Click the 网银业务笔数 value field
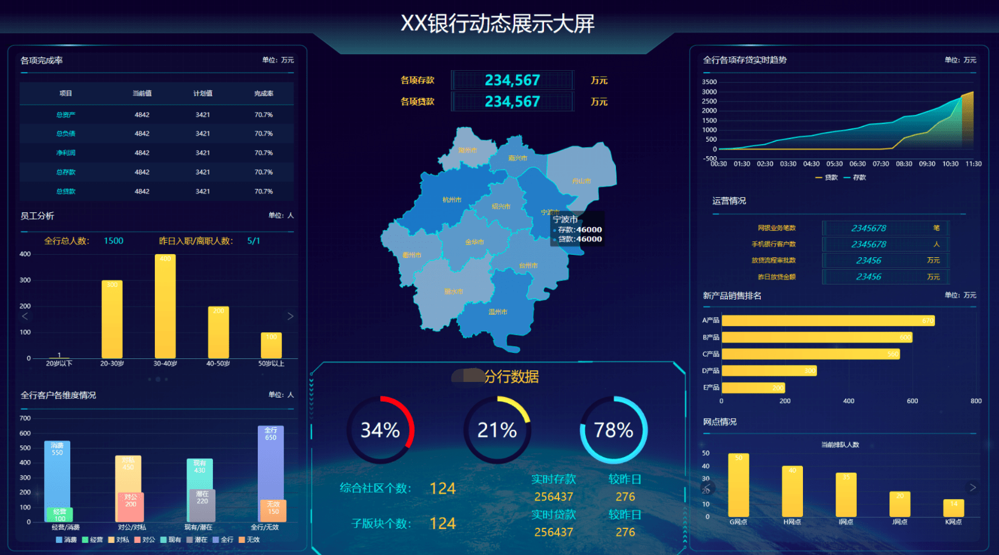The height and width of the screenshot is (555, 999). 886,228
